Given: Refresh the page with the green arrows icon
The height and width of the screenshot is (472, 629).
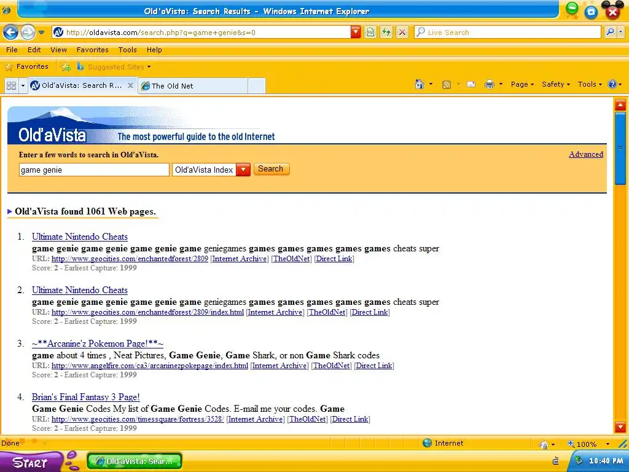Looking at the screenshot, I should tap(386, 33).
